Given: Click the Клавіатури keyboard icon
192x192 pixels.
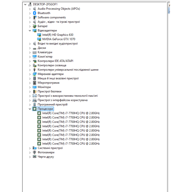Looking at the screenshot, I should pos(35,52).
